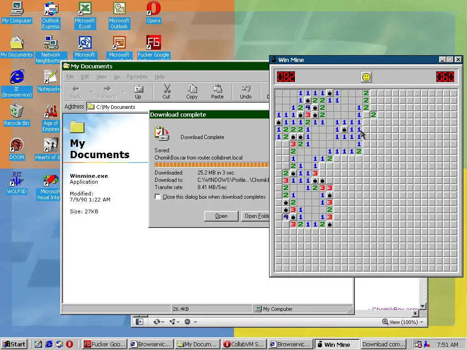
Task: Open the Notepad++ desktop shortcut
Action: click(50, 81)
